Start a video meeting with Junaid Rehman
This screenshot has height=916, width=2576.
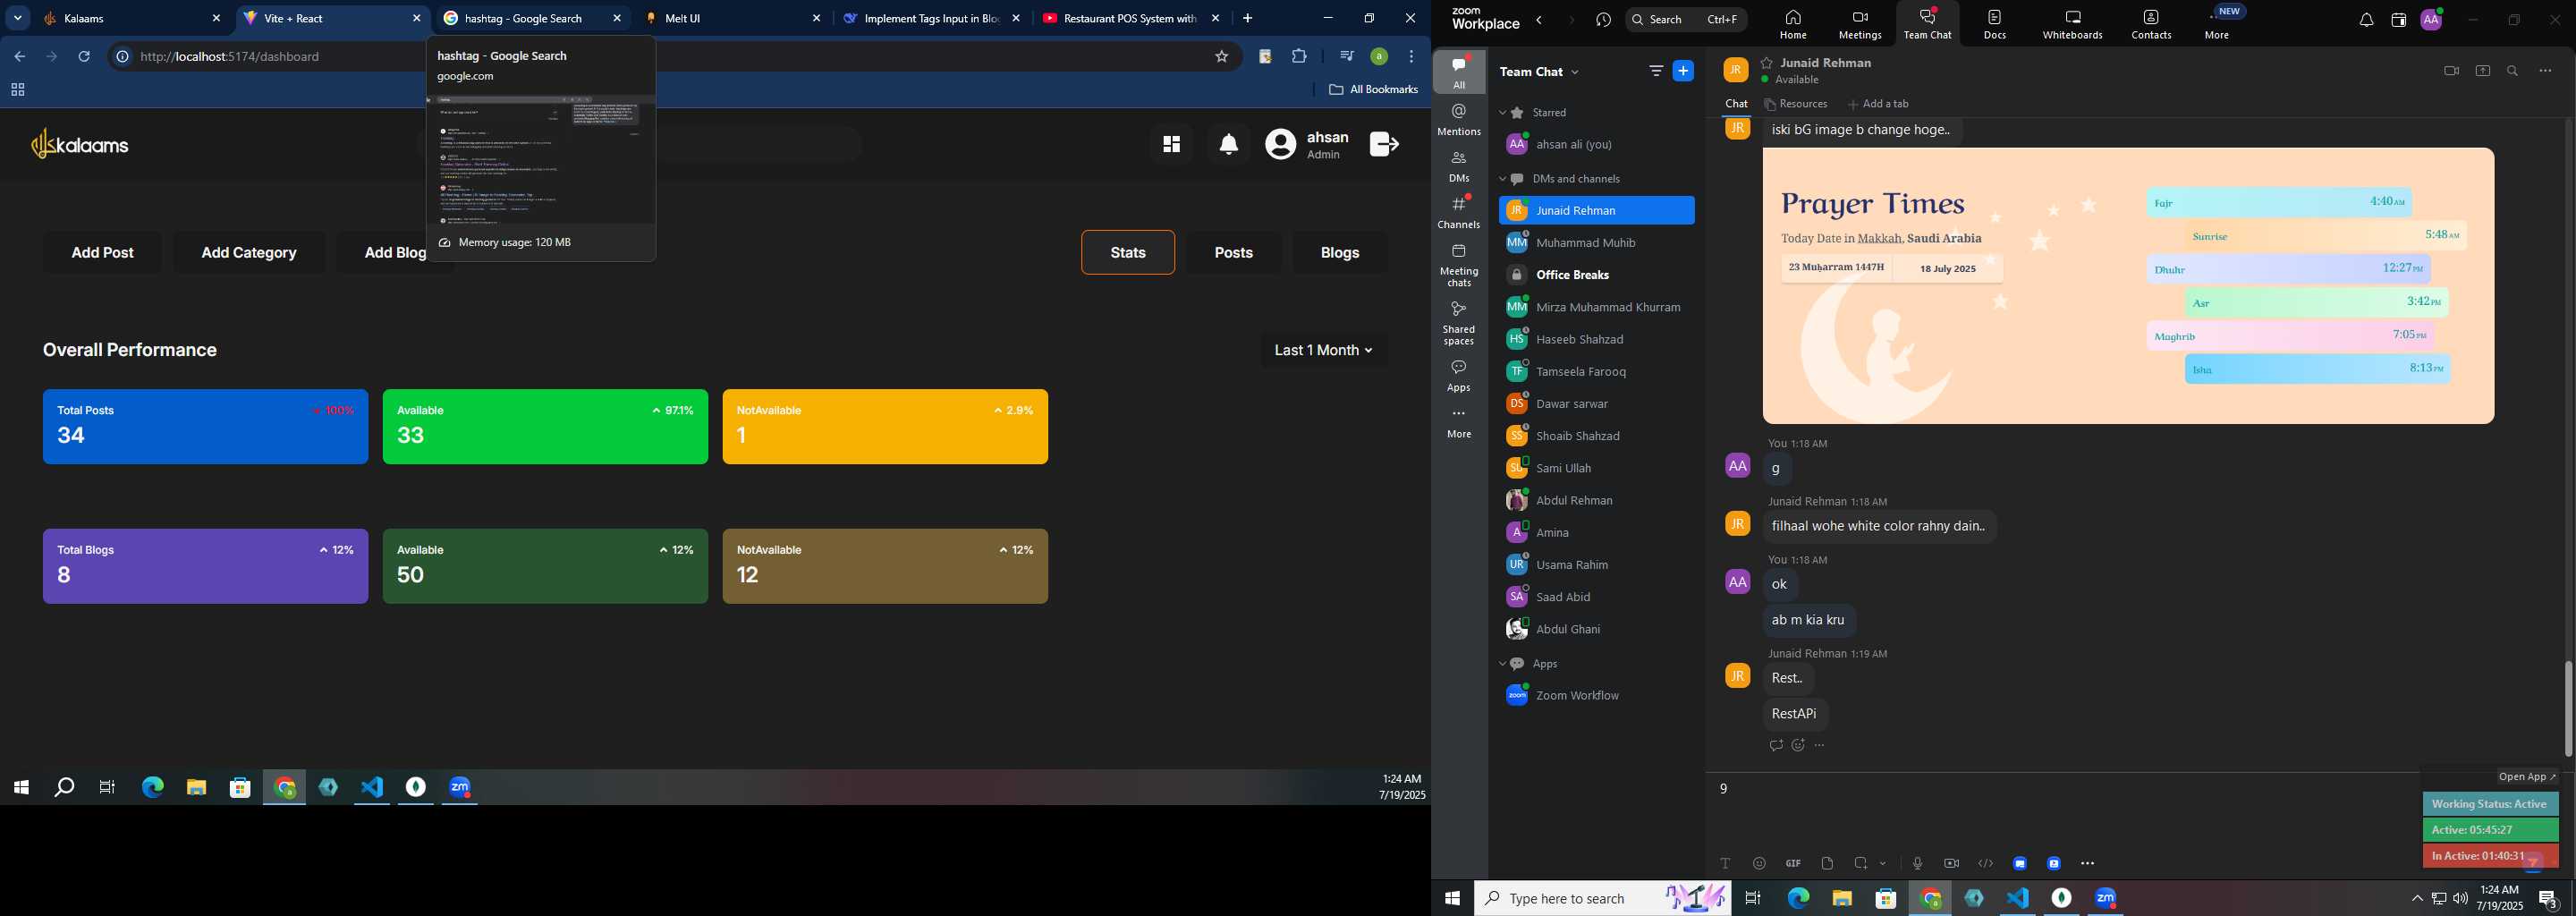point(2451,71)
